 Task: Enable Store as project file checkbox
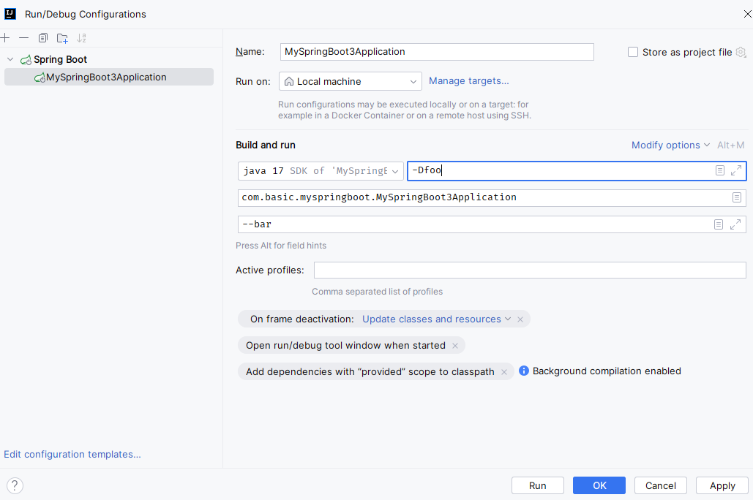pyautogui.click(x=633, y=52)
